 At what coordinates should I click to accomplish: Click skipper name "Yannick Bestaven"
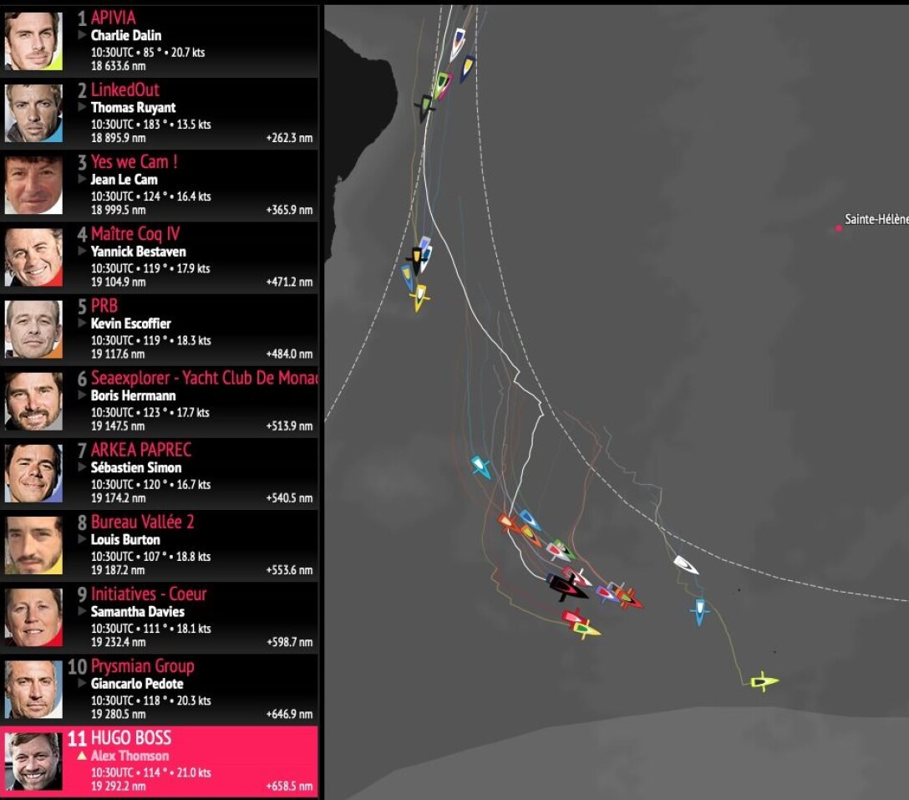[x=139, y=251]
